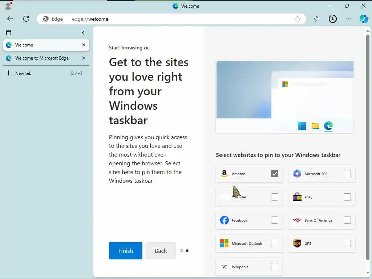Click the Finish button
372x279 pixels.
pyautogui.click(x=125, y=251)
